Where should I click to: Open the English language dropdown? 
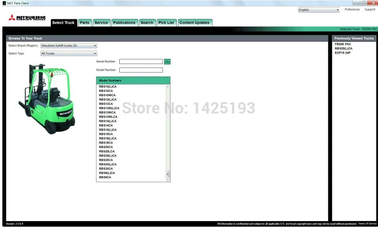pos(319,10)
